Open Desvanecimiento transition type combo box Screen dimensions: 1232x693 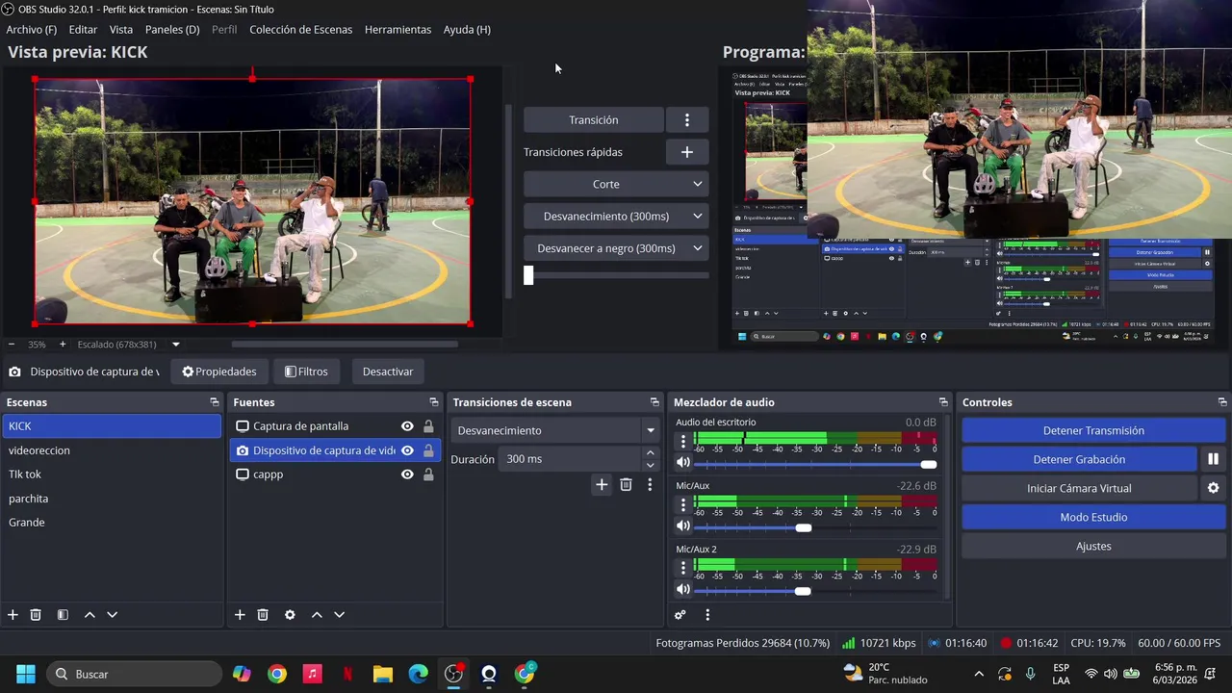555,430
